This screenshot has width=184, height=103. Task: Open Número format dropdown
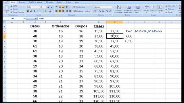(x=111, y=7)
